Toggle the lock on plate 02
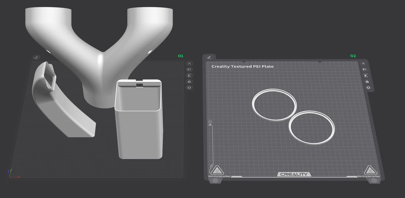The width and height of the screenshot is (405, 198). (x=367, y=82)
